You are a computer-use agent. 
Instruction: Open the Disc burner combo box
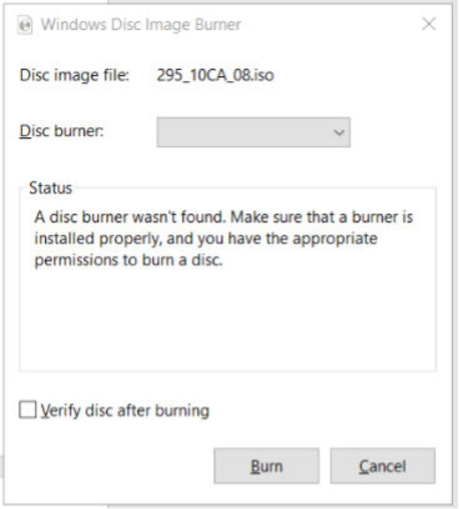[254, 132]
